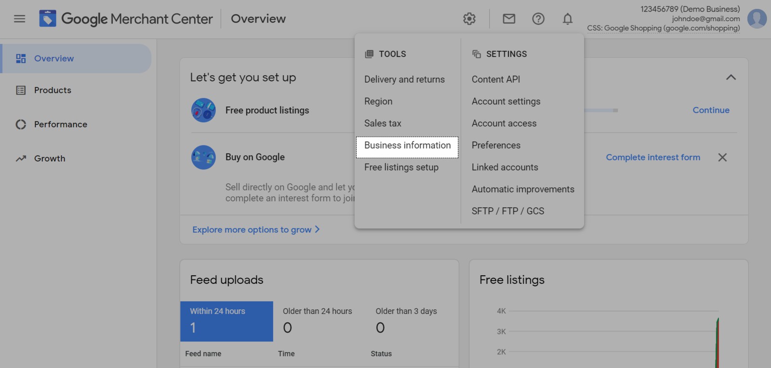Open Account settings in Settings menu
Screen dimensions: 771x368
pyautogui.click(x=506, y=102)
